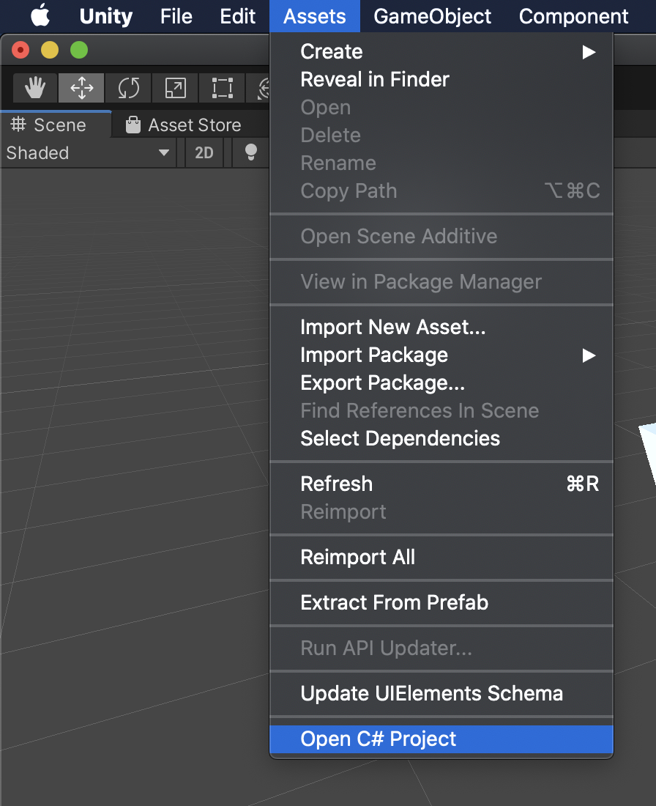Choose Reimport All
Image resolution: width=656 pixels, height=806 pixels.
pyautogui.click(x=441, y=557)
